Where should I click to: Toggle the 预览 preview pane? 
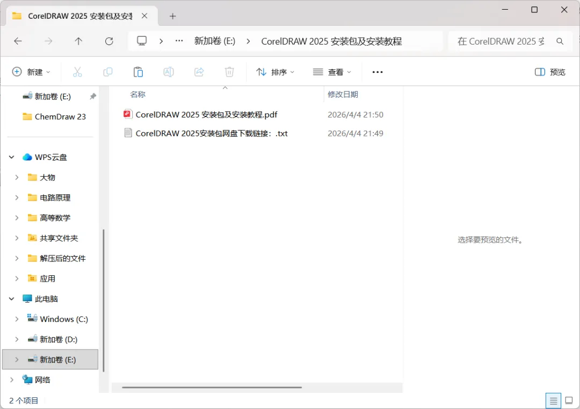(x=550, y=72)
